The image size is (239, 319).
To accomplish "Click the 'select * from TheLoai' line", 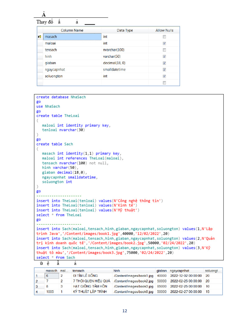I will coord(59,215).
